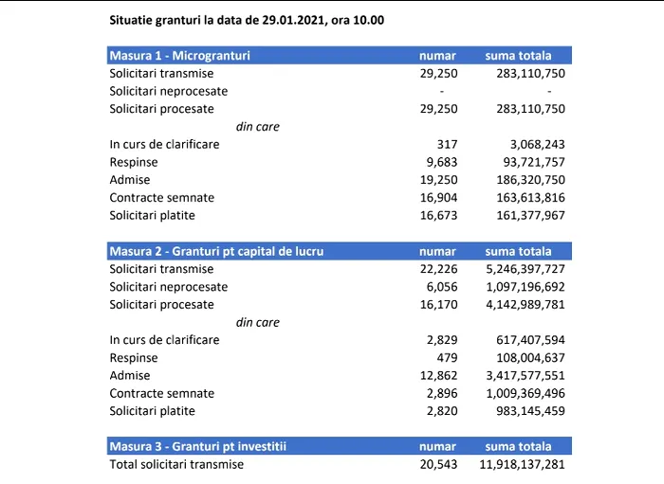The width and height of the screenshot is (664, 484).
Task: Click the title Situatie granturi la data
Action: pos(247,20)
